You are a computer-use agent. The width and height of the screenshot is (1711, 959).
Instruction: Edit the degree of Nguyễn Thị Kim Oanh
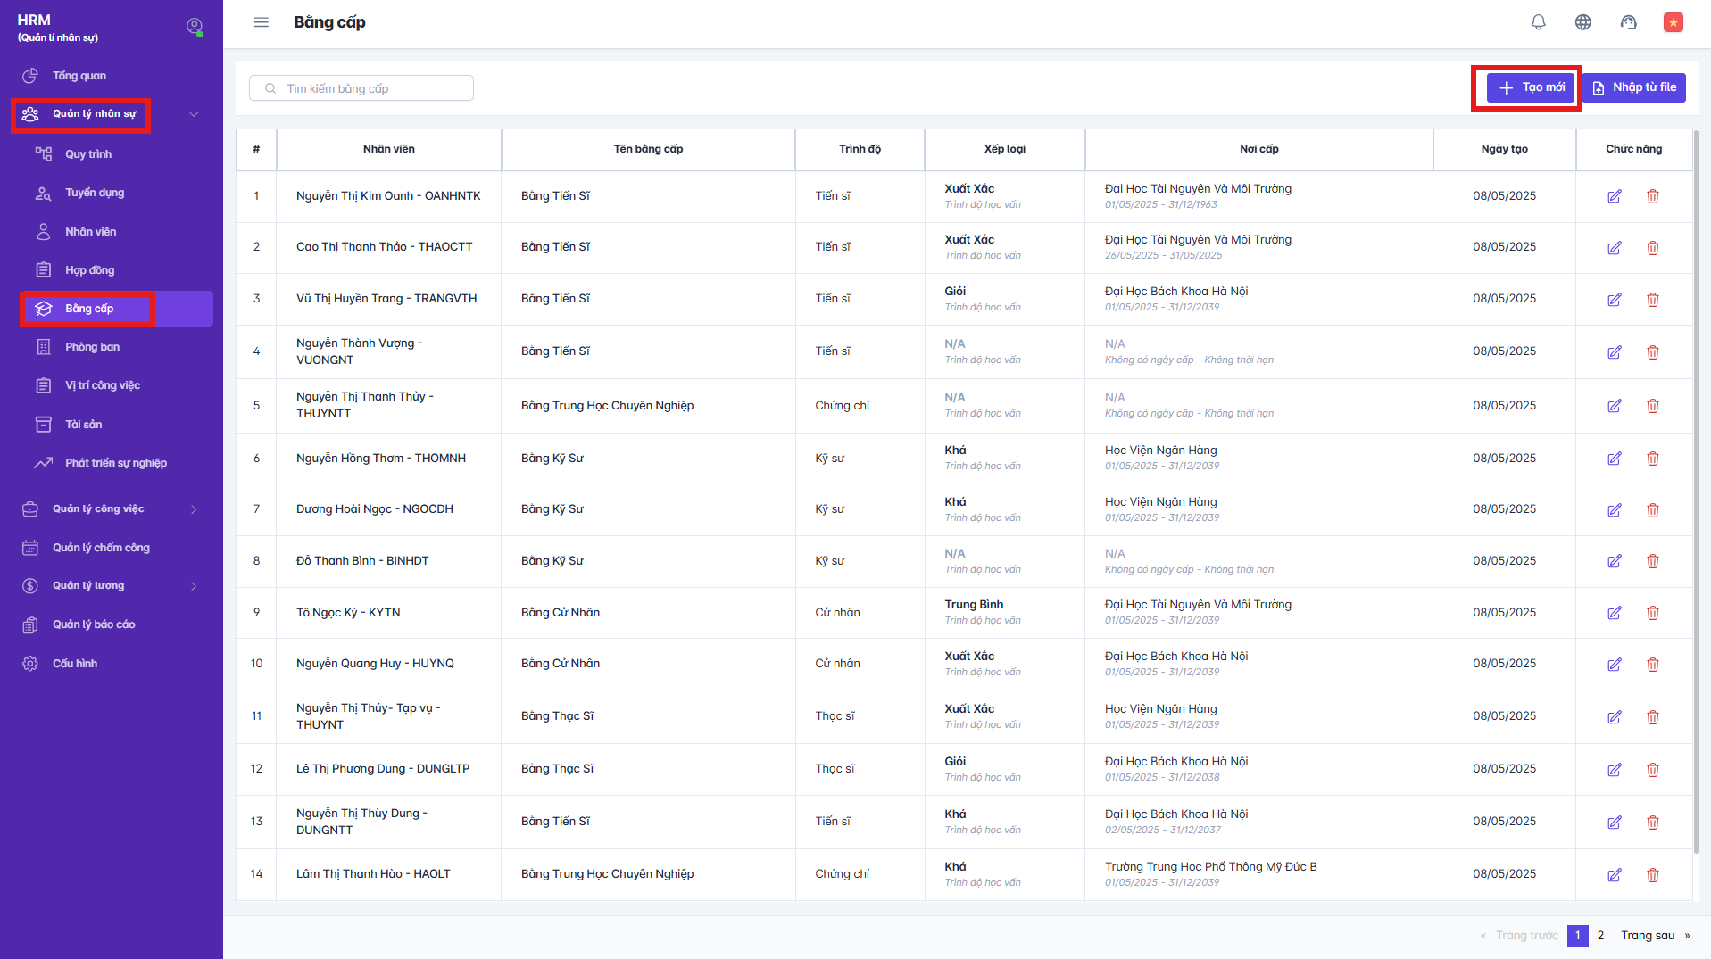1614,196
